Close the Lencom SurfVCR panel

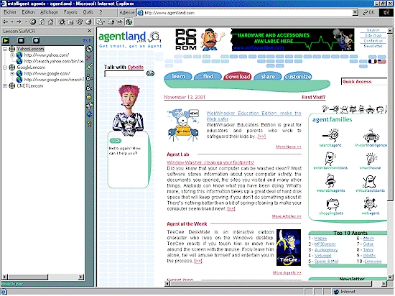click(90, 31)
